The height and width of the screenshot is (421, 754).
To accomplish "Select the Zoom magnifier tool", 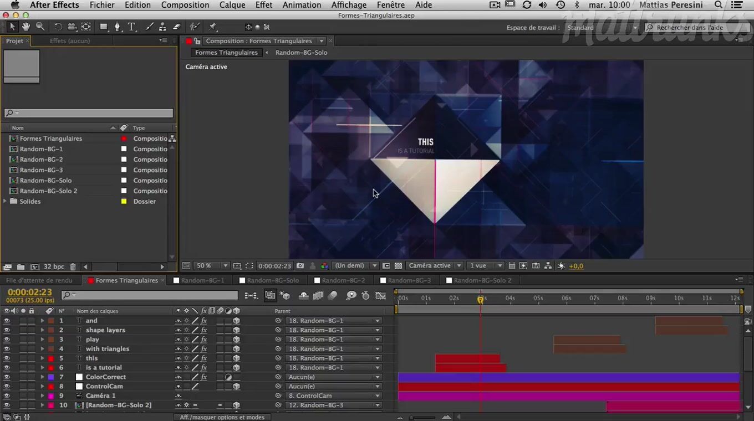I will click(x=40, y=27).
